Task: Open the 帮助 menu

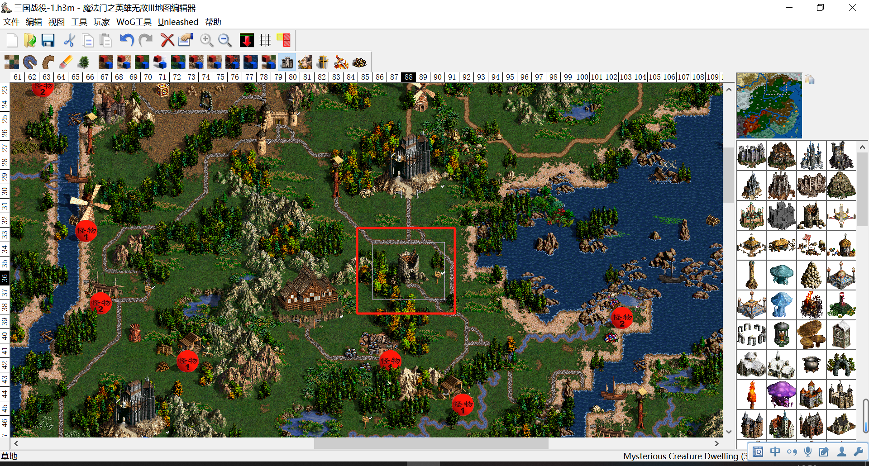Action: click(x=213, y=22)
